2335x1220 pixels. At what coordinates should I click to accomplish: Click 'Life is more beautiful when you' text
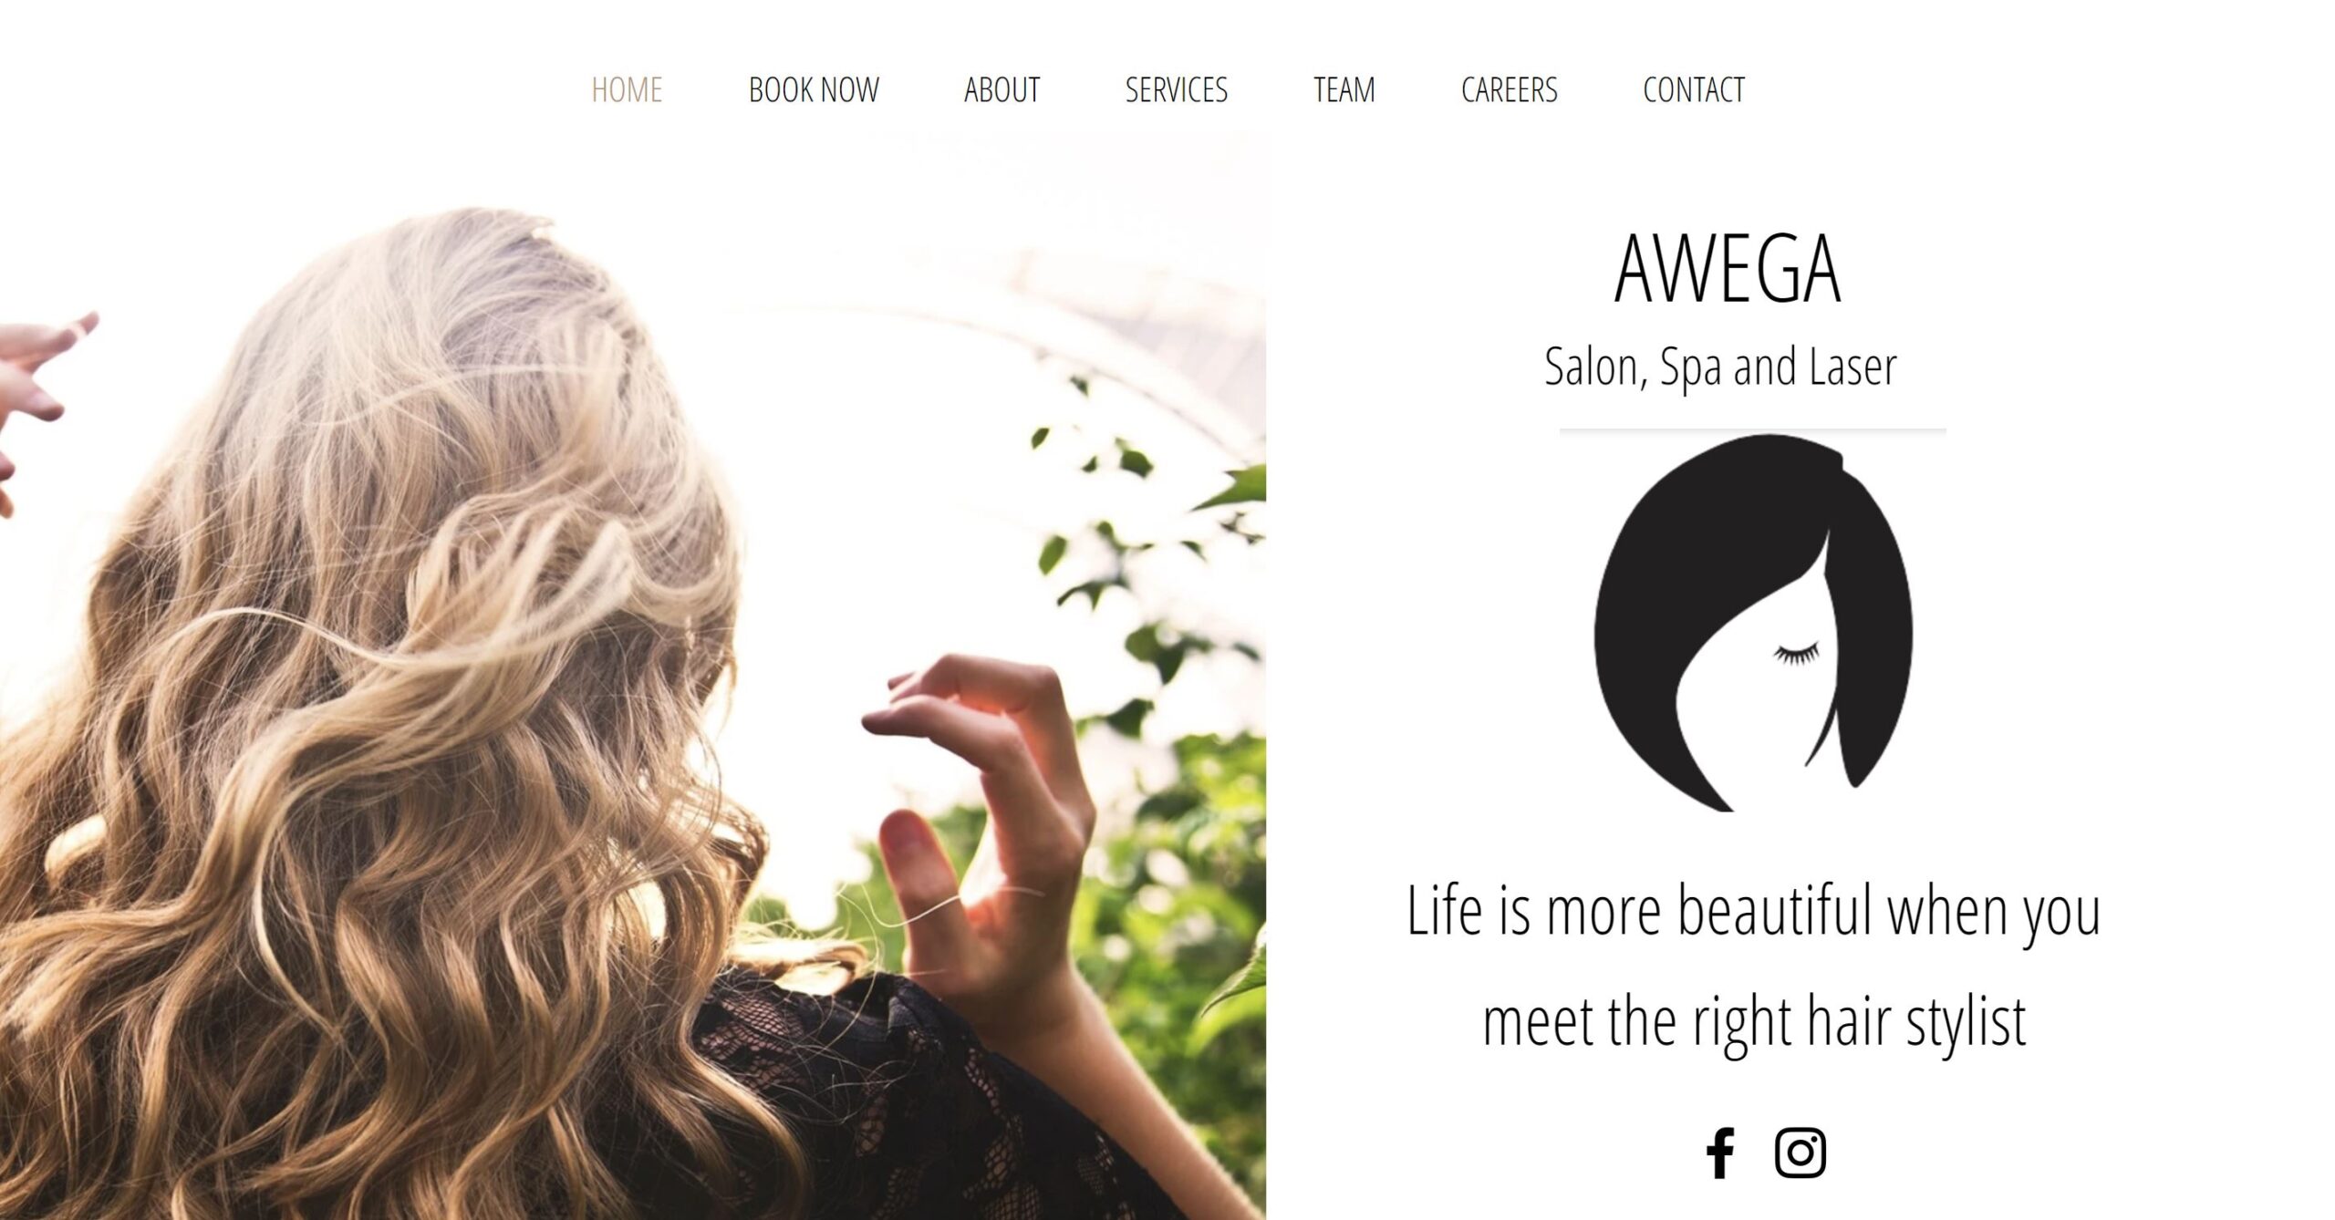(1753, 912)
